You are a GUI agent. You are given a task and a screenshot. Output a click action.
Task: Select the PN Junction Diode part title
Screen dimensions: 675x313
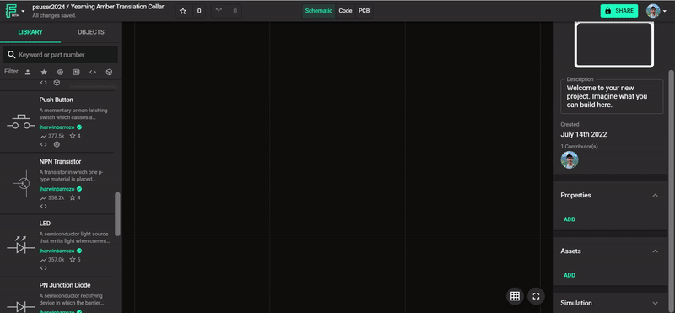[65, 285]
